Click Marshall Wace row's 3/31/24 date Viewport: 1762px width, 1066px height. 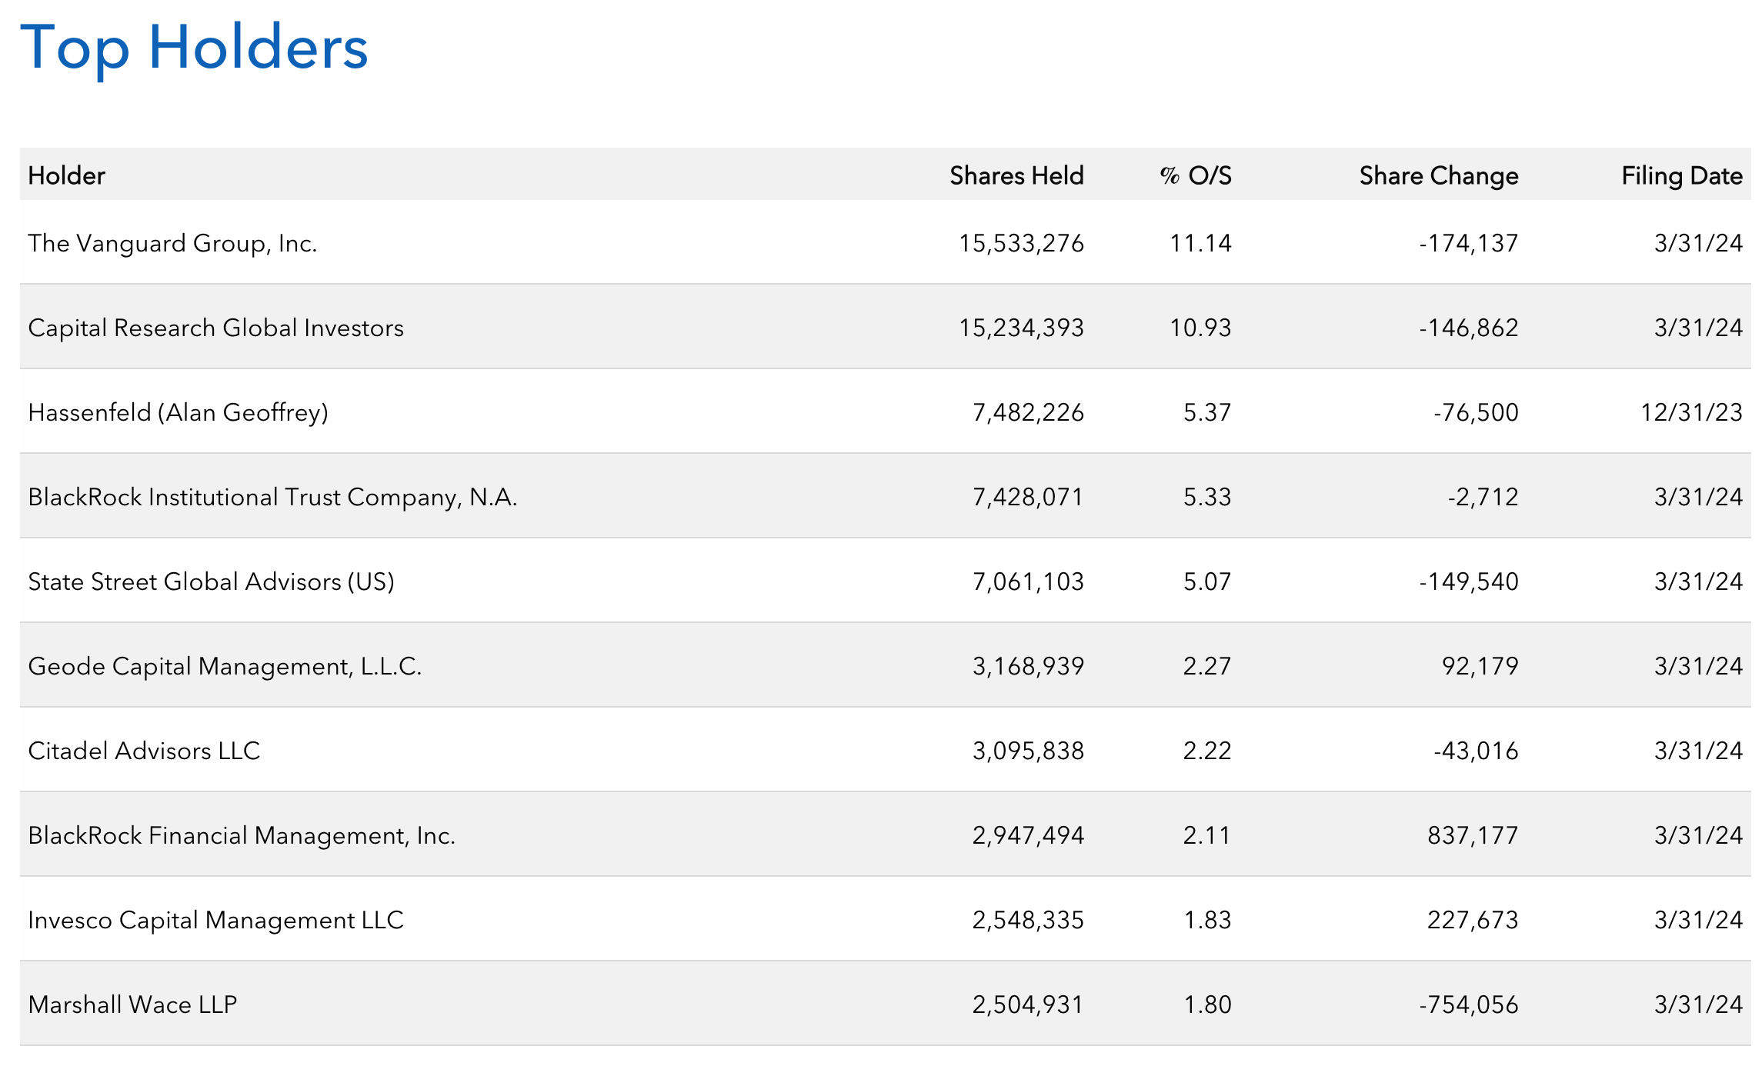[x=1698, y=1004]
